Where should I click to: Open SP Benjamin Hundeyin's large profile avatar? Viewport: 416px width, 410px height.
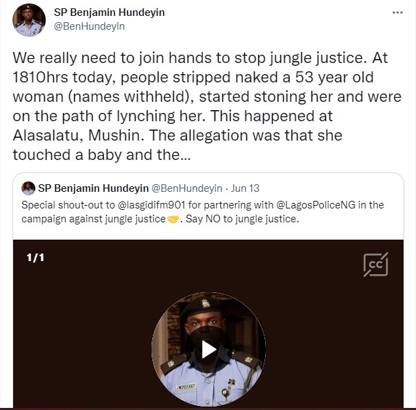point(29,19)
